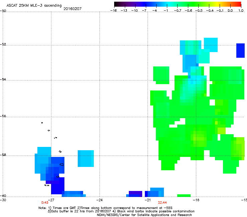The width and height of the screenshot is (247, 217).
Task: Click the color bar tick label '-4'
Action: (x=155, y=11)
